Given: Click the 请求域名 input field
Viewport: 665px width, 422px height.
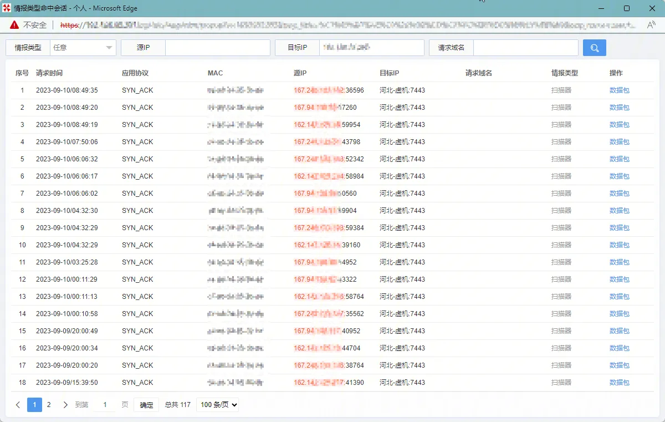Looking at the screenshot, I should pyautogui.click(x=525, y=48).
